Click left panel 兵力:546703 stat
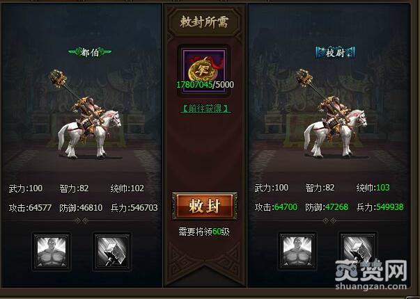The height and width of the screenshot is (299, 420). 134,208
